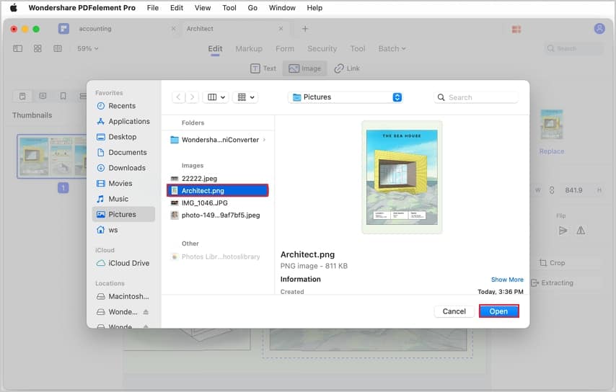Open the 59% zoom dropdown
The image size is (616, 392).
(x=87, y=49)
